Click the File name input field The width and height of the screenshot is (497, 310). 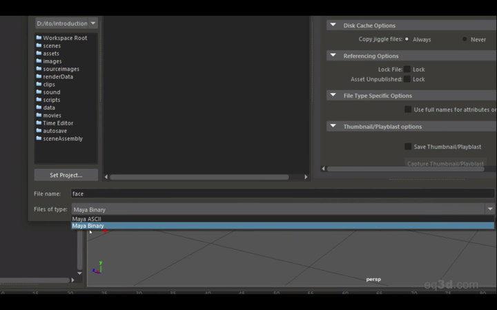276,194
